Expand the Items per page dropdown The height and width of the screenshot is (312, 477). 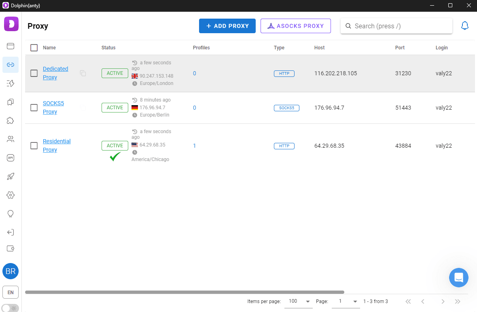(x=299, y=301)
